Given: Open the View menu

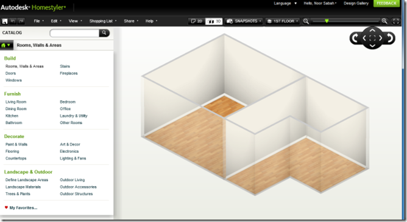Looking at the screenshot, I should pos(75,21).
